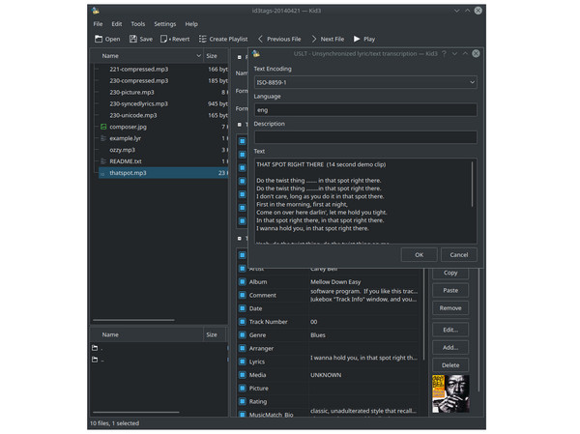Click the single-dot folder icon in directory list
The image size is (580, 434).
[95, 348]
